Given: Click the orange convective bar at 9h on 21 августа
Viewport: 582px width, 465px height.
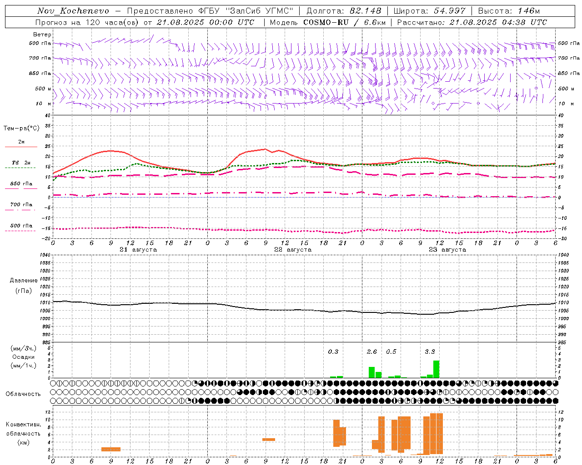Looking at the screenshot, I should tap(111, 449).
